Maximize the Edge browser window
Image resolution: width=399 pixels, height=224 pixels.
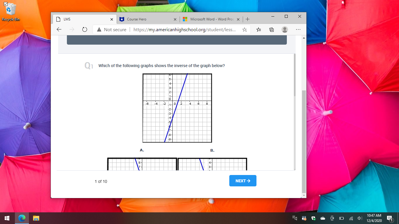[x=286, y=16]
